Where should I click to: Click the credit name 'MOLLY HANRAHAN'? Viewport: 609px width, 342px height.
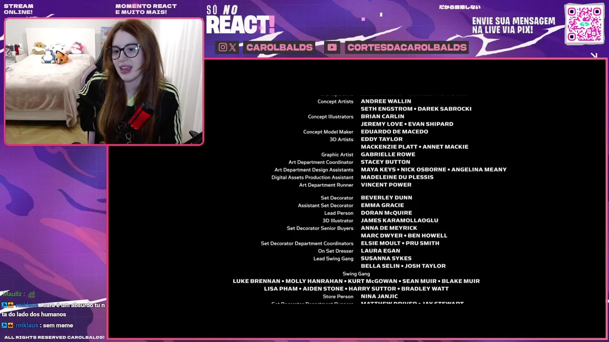[314, 281]
